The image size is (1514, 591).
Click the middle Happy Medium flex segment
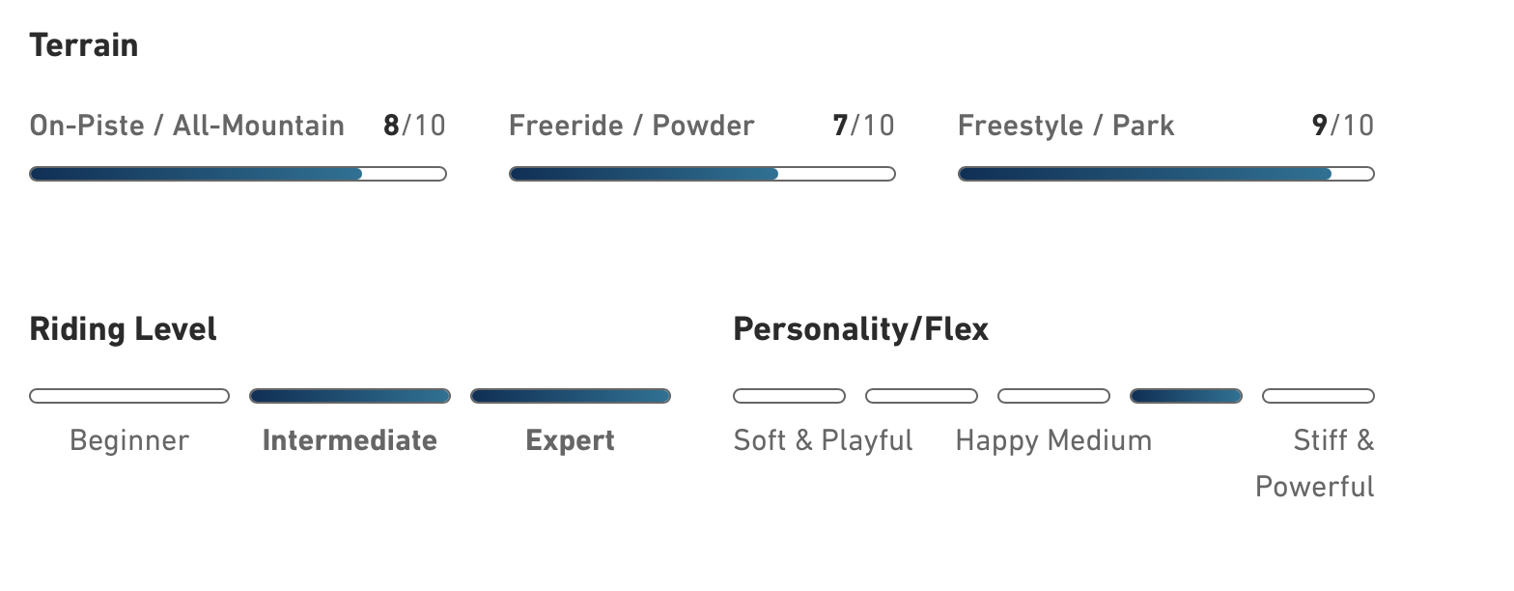(x=1053, y=396)
